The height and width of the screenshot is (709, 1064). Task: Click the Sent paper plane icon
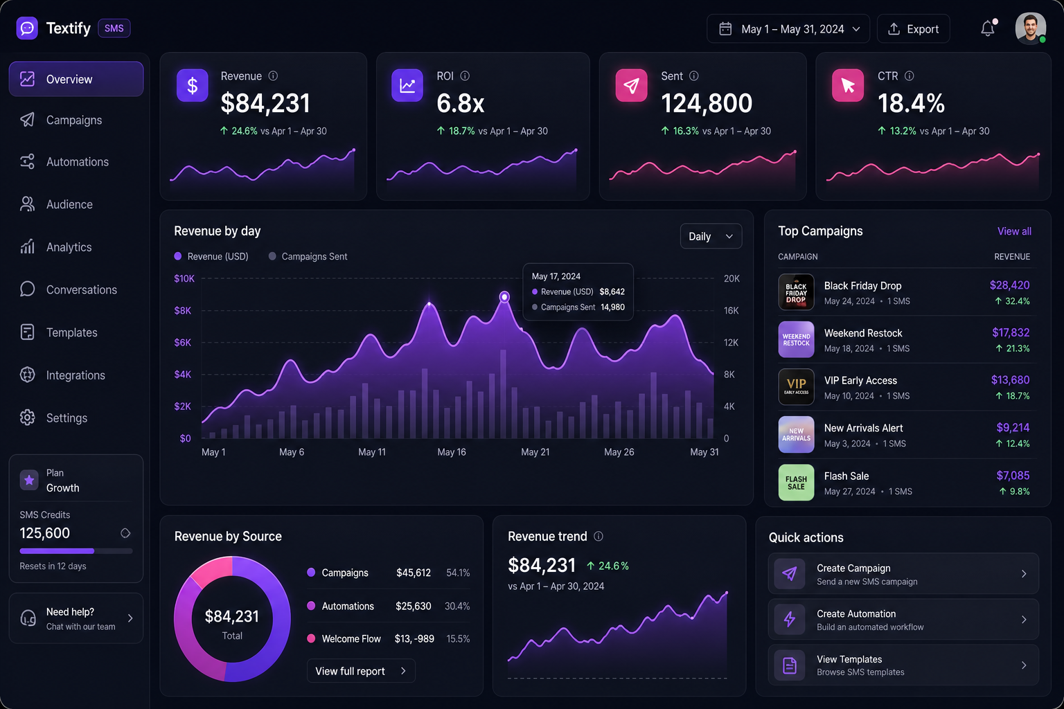click(631, 86)
